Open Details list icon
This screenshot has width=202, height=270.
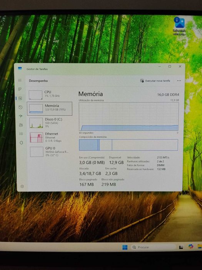21,134
